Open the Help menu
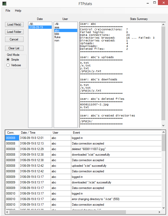This screenshot has height=216, width=168. [x=18, y=11]
